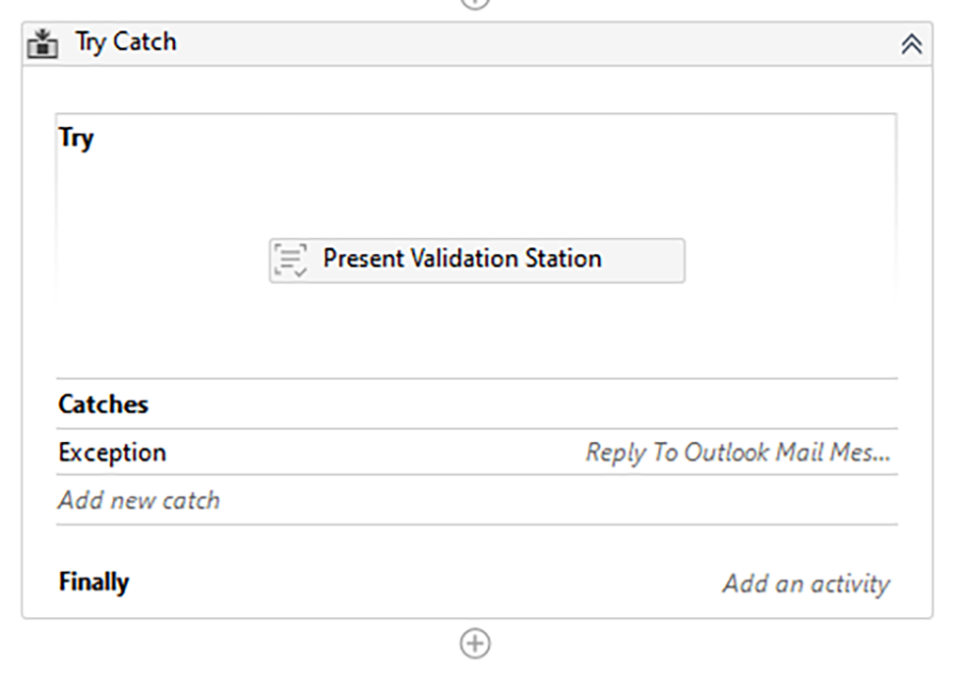The image size is (963, 680).
Task: Click the plus icon above Try Catch
Action: 475,3
